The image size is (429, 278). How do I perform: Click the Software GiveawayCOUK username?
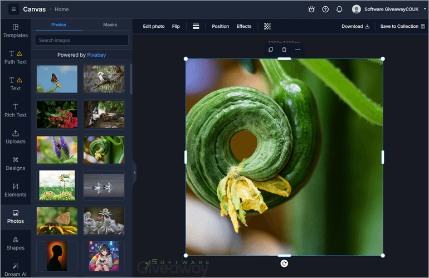391,9
